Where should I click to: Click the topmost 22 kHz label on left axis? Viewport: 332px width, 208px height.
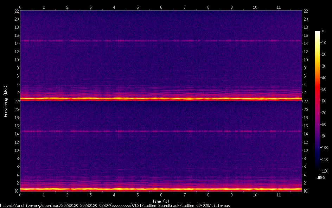(x=16, y=11)
